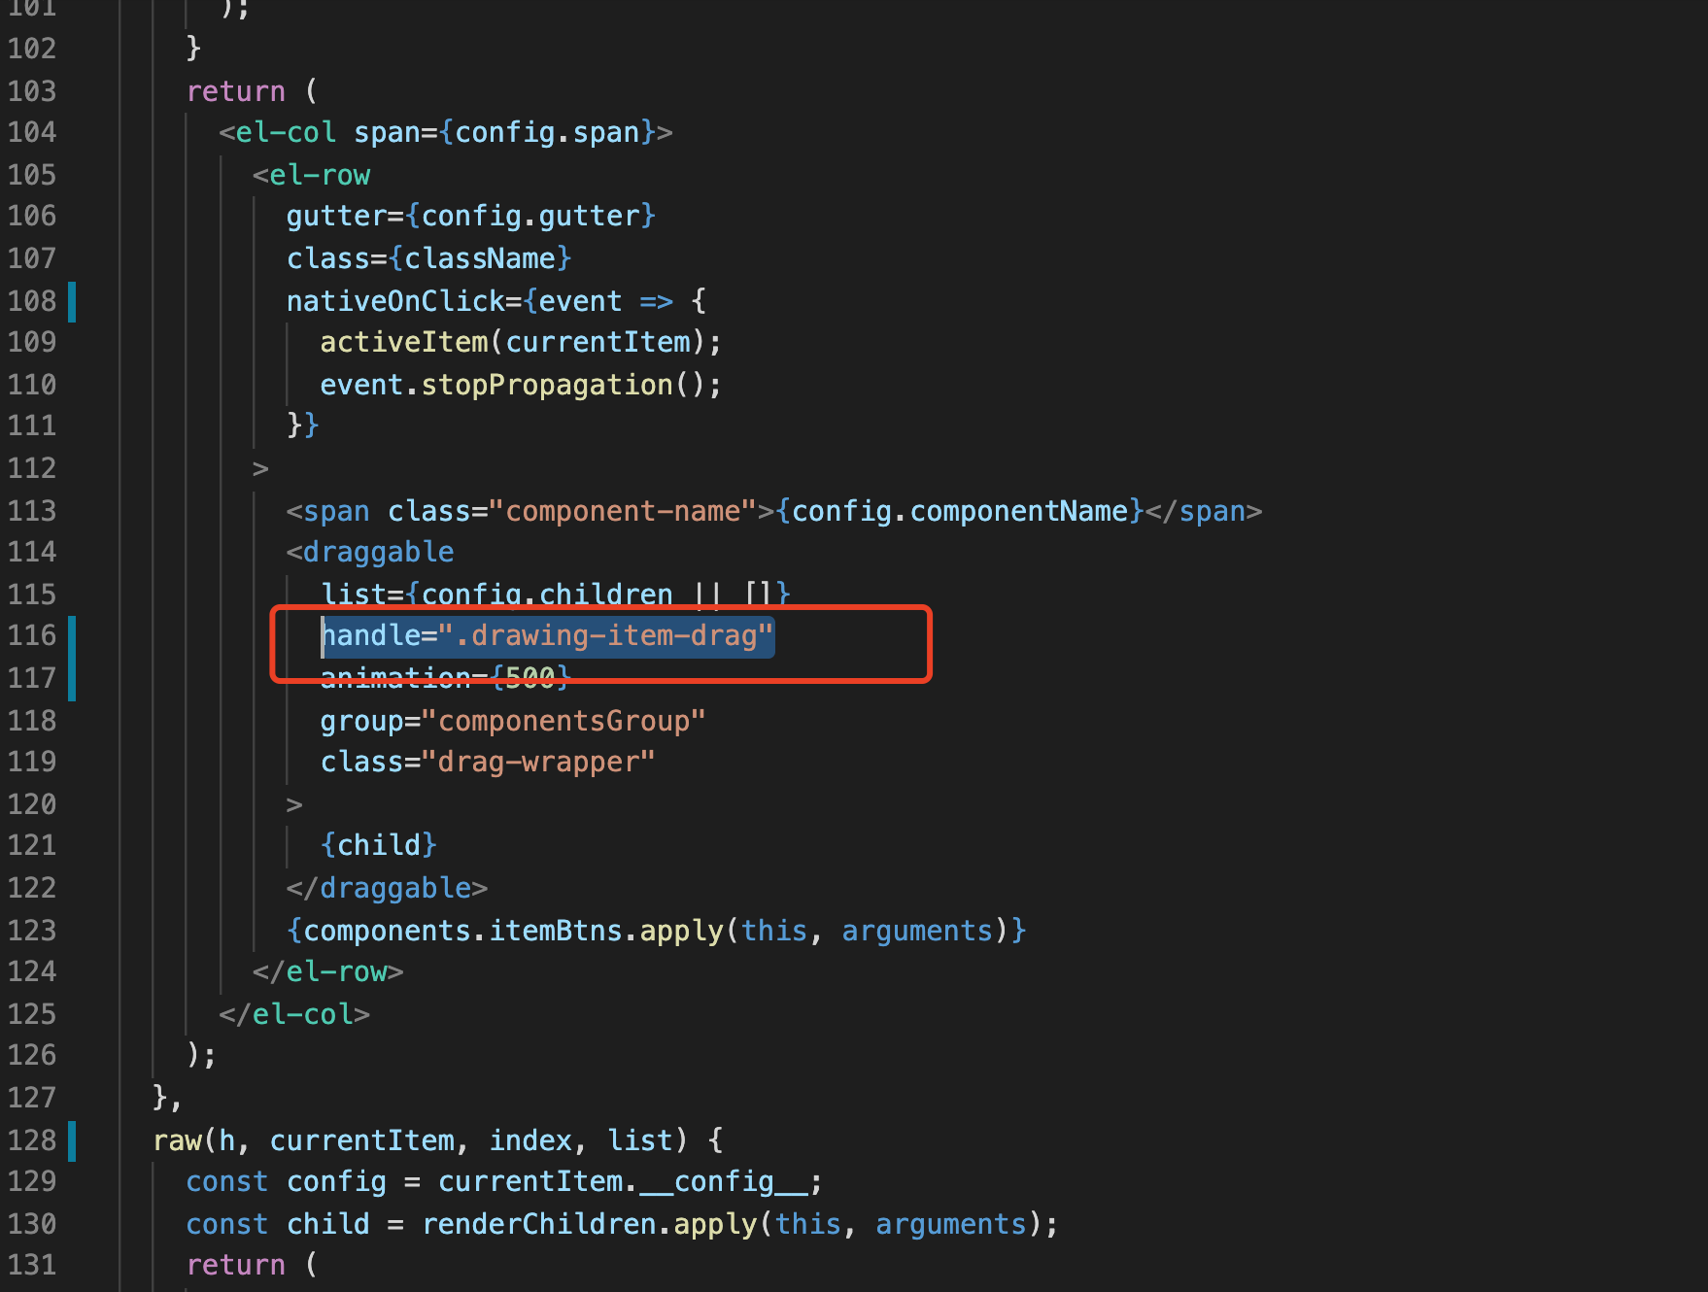
Task: Click the "componentsGroup" string value
Action: point(564,721)
